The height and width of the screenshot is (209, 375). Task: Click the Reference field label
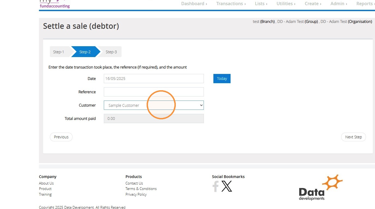click(87, 92)
